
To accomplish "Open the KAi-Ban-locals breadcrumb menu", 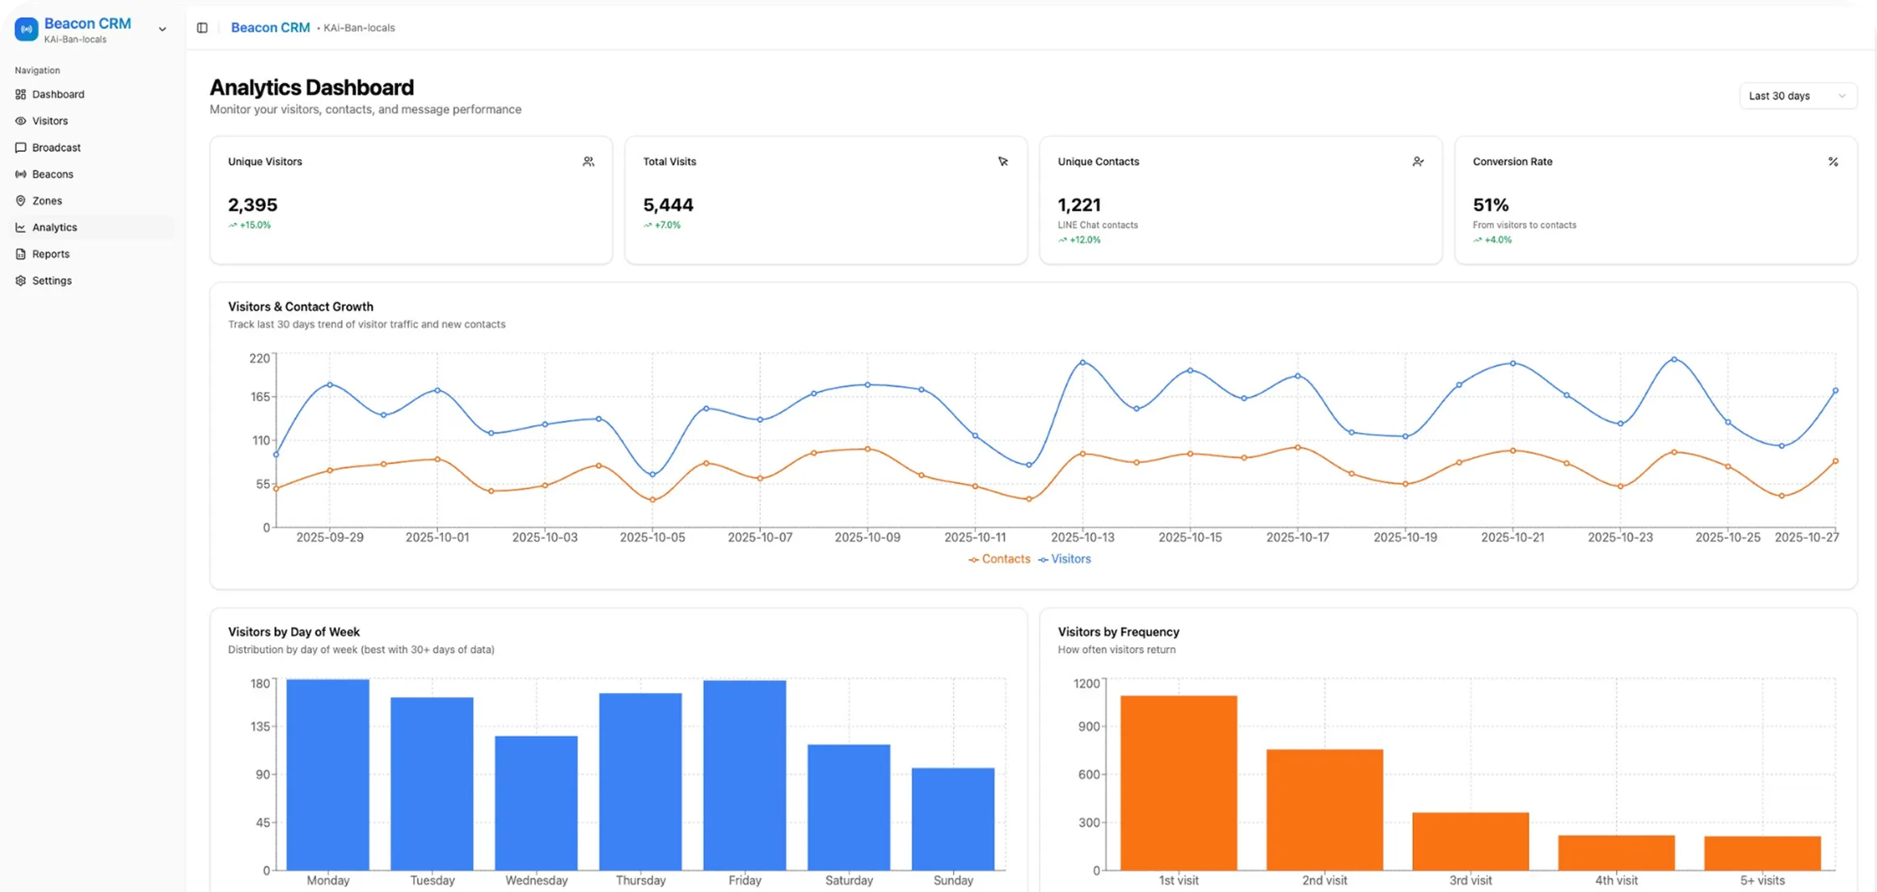I will [x=359, y=27].
